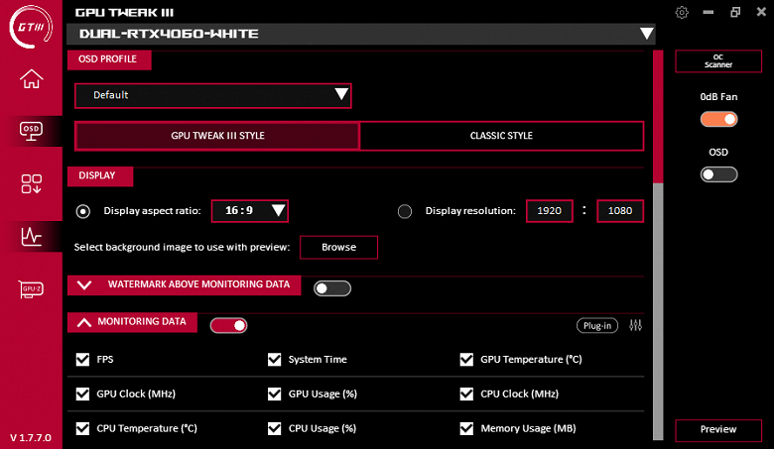Switch to GPU Tweak III Style tab
Screen dimensions: 774x449
[x=217, y=136]
